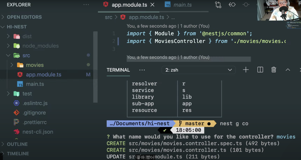Switch to the main.ts editor tab
Image resolution: width=301 pixels, height=160 pixels.
tap(182, 5)
